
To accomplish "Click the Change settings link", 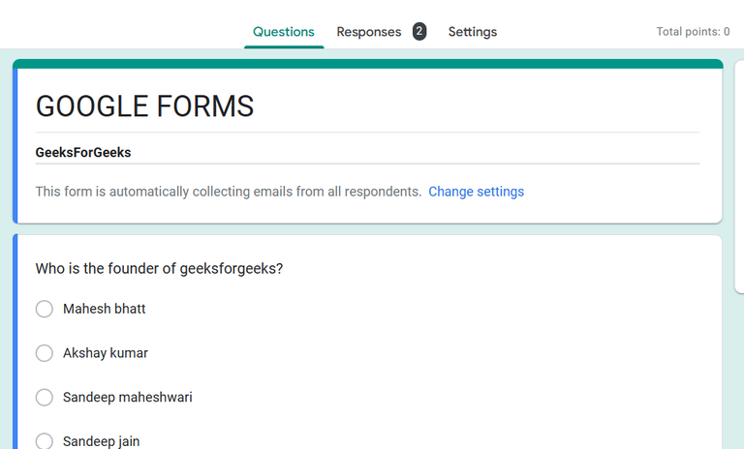I will pos(476,192).
